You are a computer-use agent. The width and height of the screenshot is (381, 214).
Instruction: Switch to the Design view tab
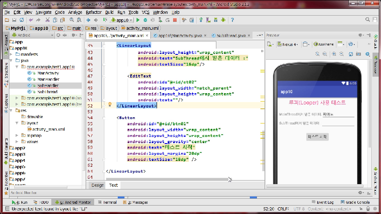97,185
